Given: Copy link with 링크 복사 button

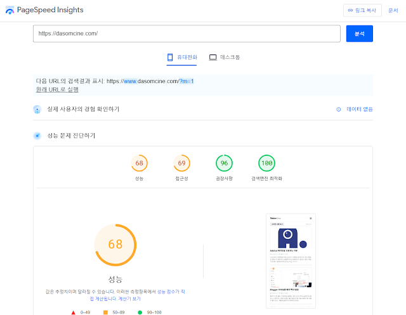Looking at the screenshot, I should point(362,10).
